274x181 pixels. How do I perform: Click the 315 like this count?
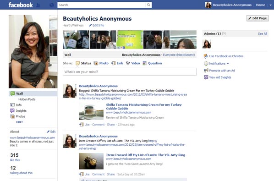tap(15, 157)
